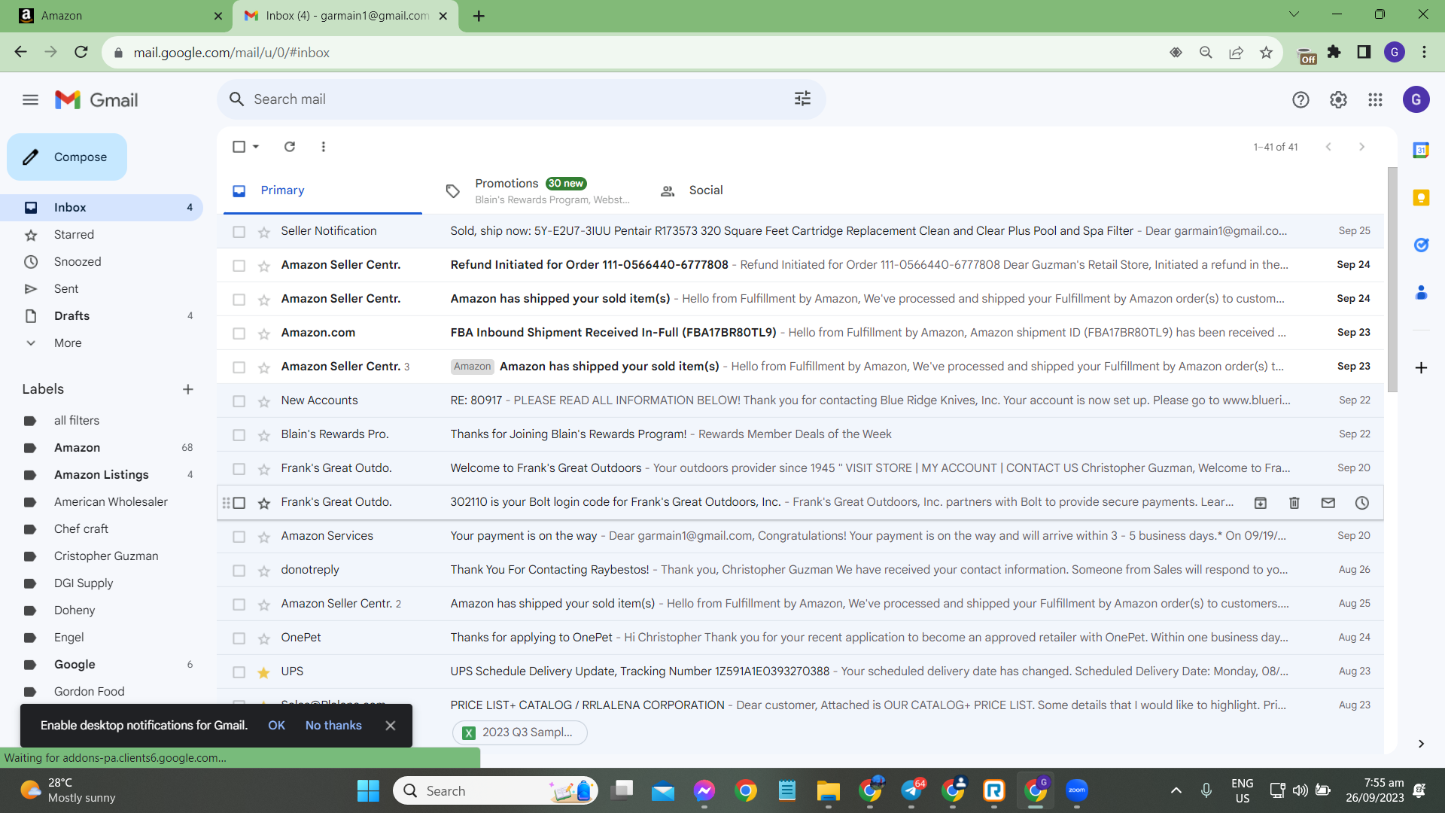Viewport: 1445px width, 813px height.
Task: Show hidden system tray icons
Action: [x=1176, y=790]
